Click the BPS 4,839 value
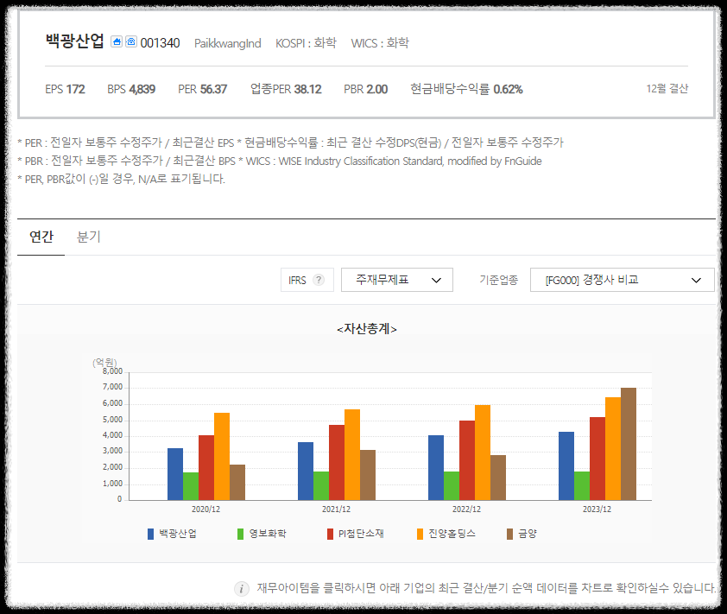 tap(131, 89)
